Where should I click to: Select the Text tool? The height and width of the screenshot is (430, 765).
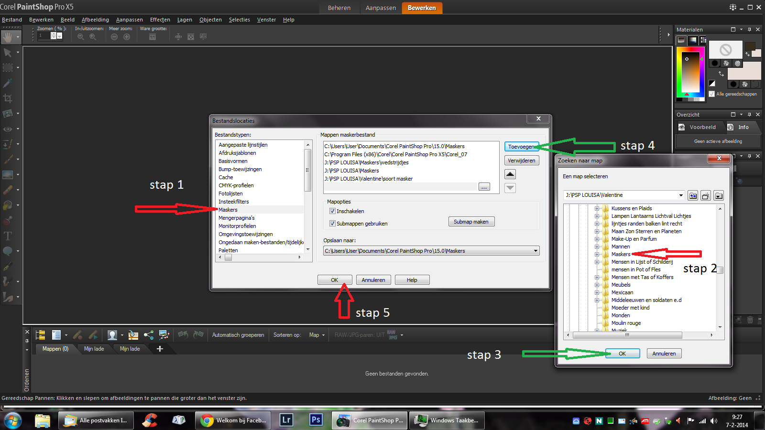(8, 236)
